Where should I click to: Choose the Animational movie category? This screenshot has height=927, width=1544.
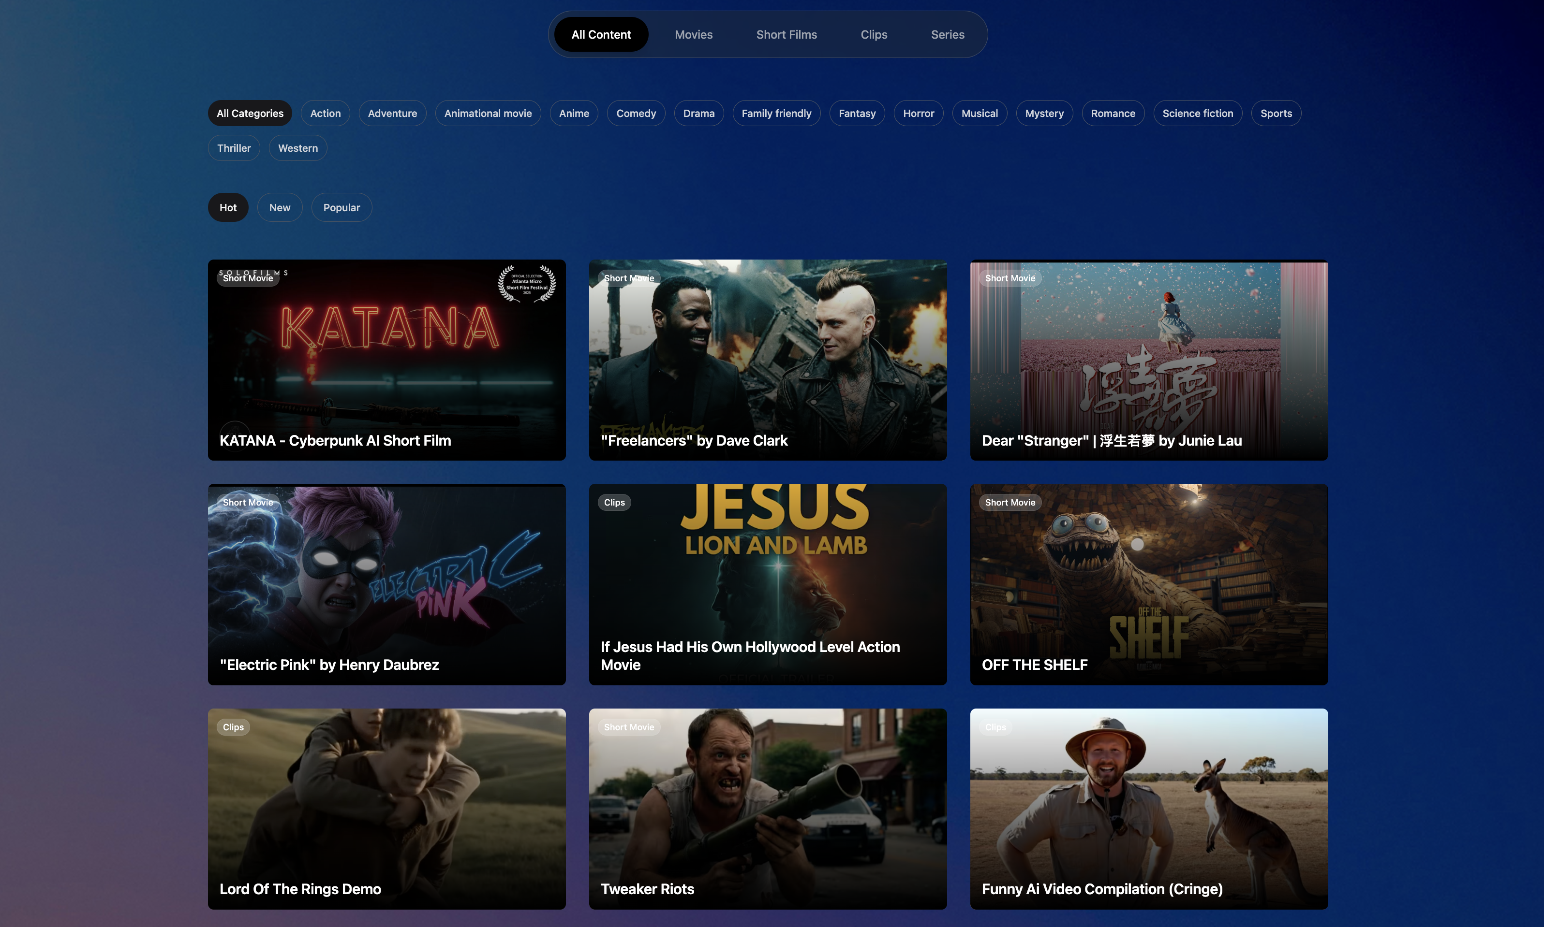[x=488, y=113]
